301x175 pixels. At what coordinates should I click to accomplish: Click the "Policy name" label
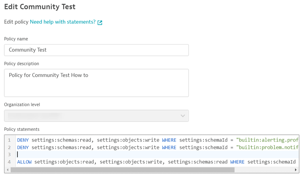pyautogui.click(x=16, y=39)
